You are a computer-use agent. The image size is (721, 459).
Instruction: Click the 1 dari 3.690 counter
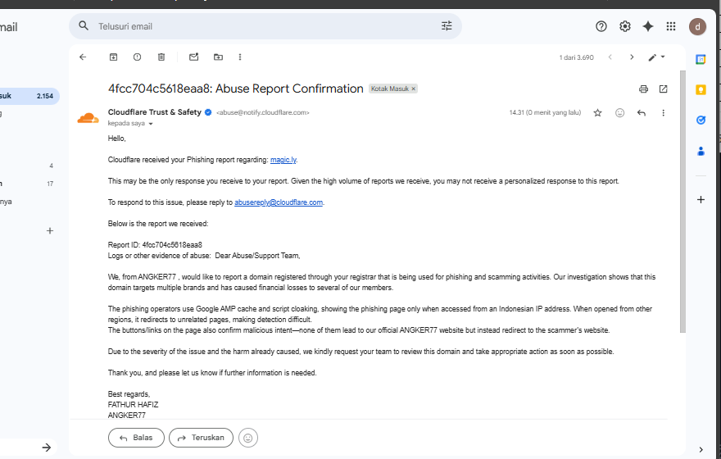pyautogui.click(x=576, y=57)
